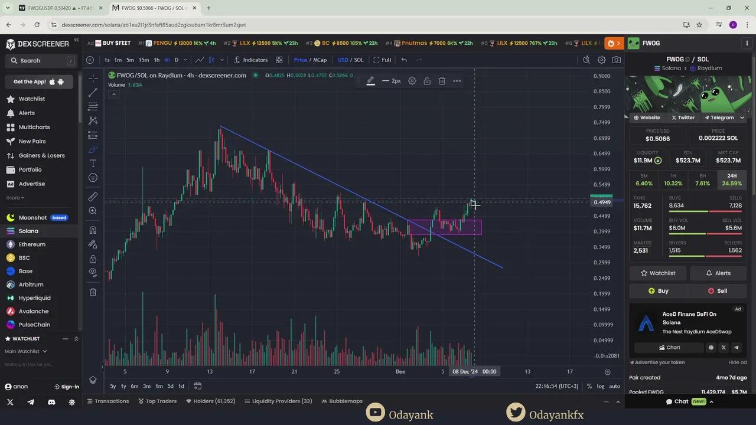The image size is (756, 425).
Task: Select the trend line drawing tool
Action: pos(93,93)
